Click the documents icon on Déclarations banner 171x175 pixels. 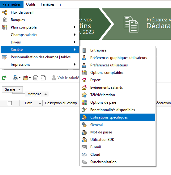[x=131, y=24]
